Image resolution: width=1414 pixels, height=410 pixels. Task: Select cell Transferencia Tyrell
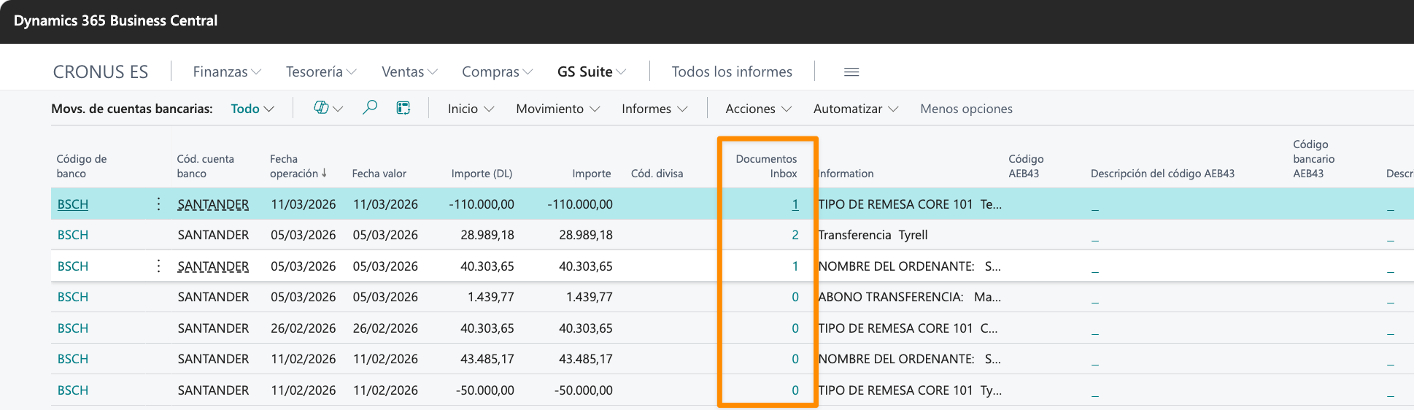873,235
